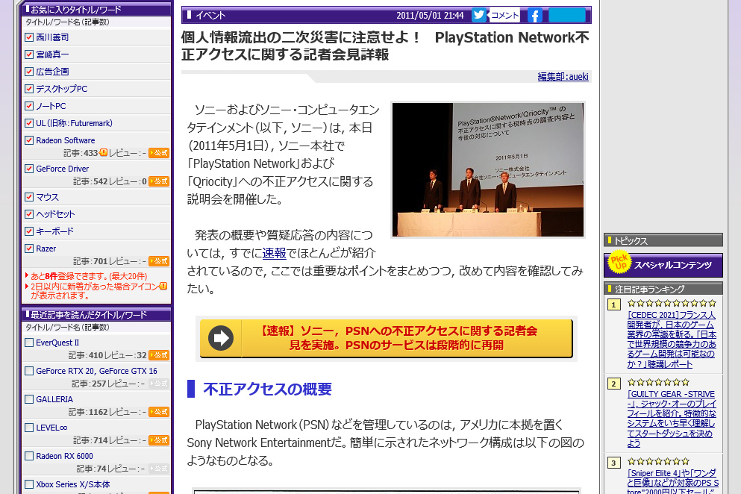Open the yellow 【速報】ソニー PSN banner link
This screenshot has height=494, width=741.
click(386, 338)
